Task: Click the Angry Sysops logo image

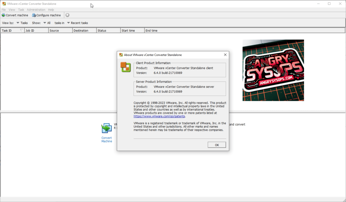Action: 273,70
